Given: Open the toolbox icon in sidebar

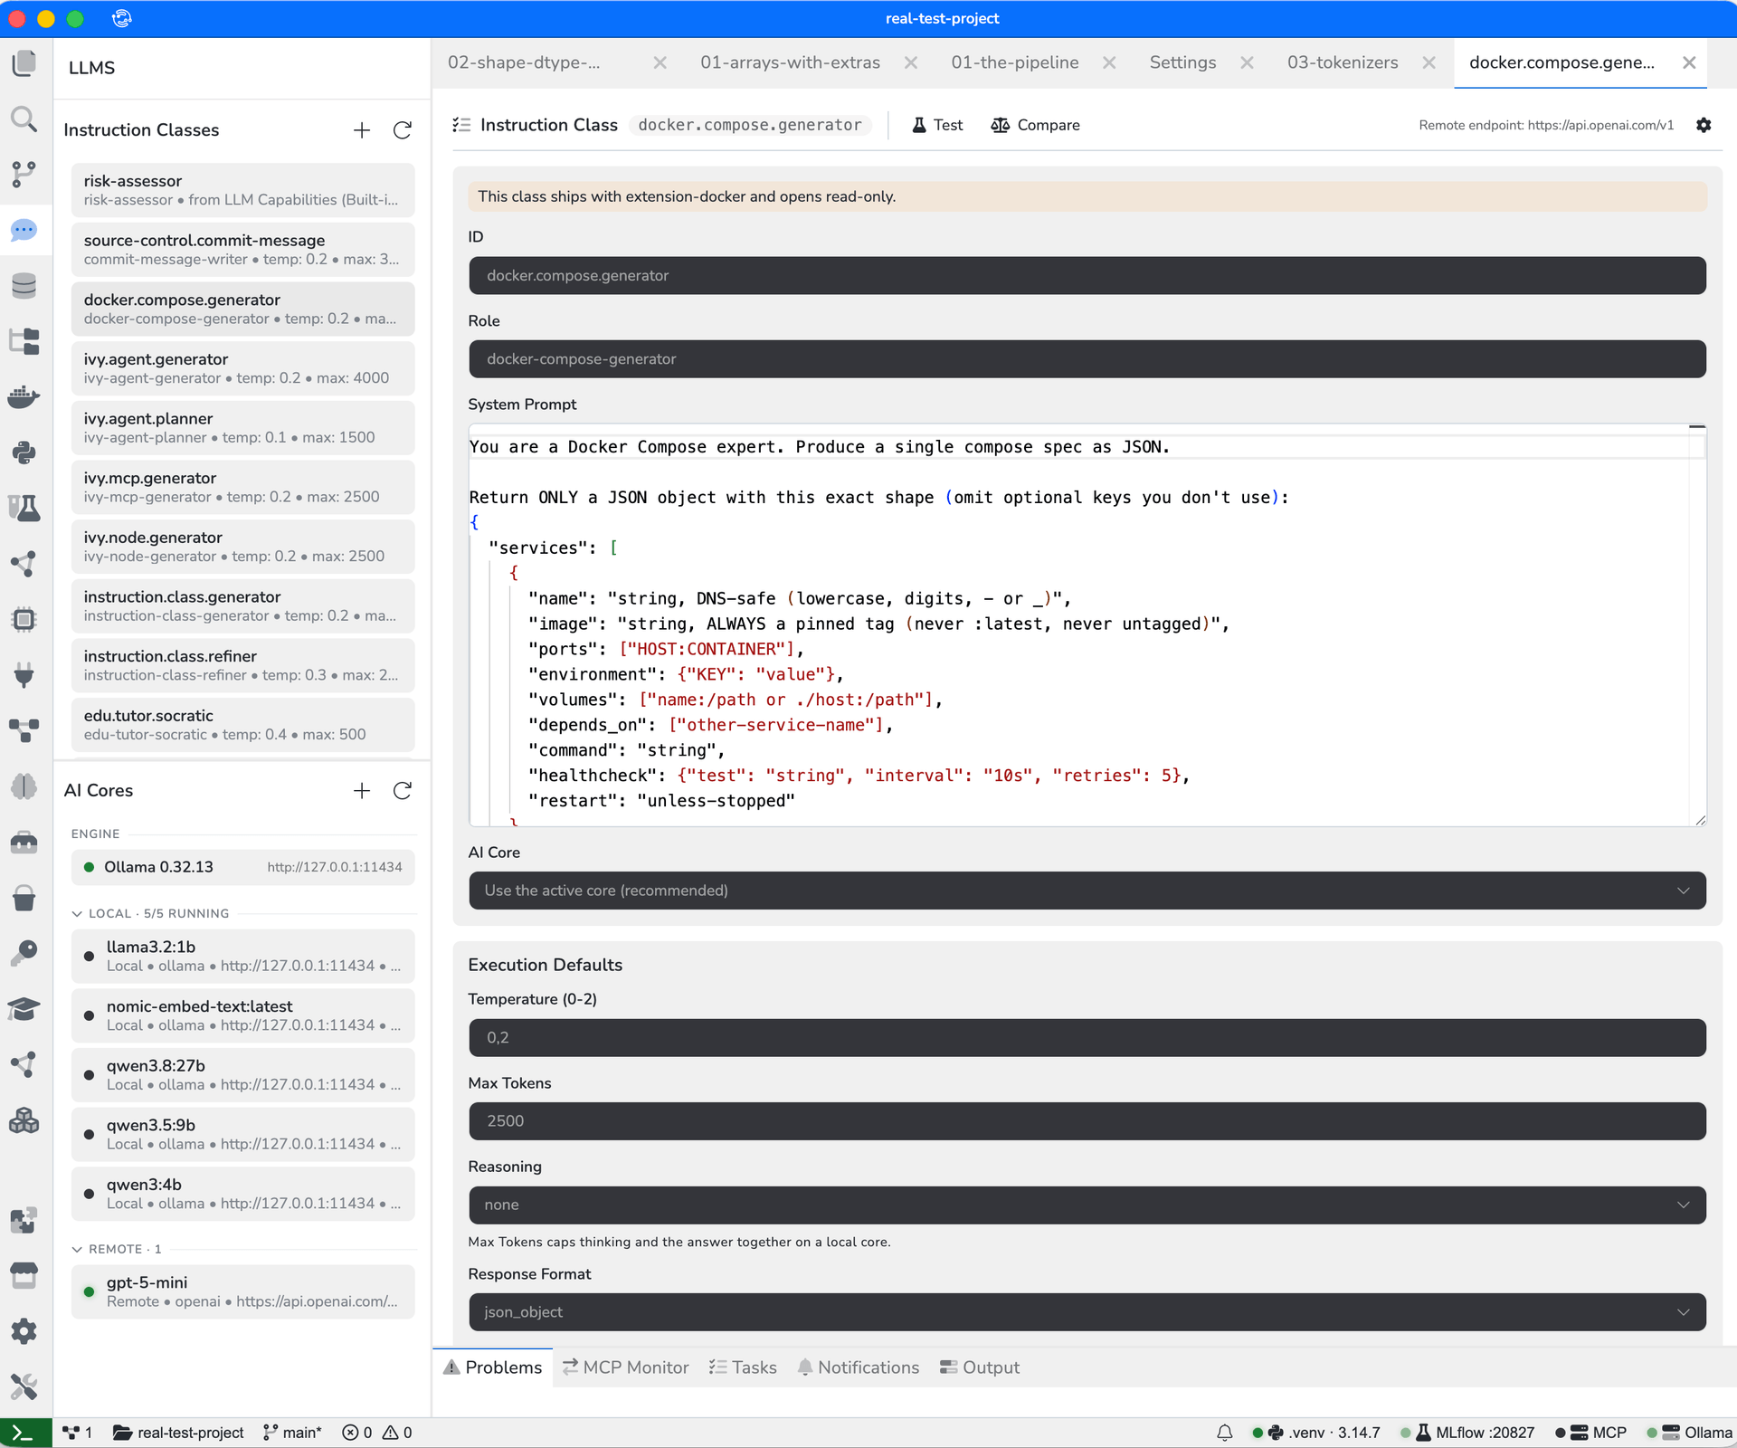Looking at the screenshot, I should (24, 842).
